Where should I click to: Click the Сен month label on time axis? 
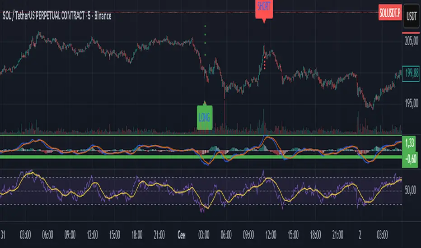click(182, 235)
